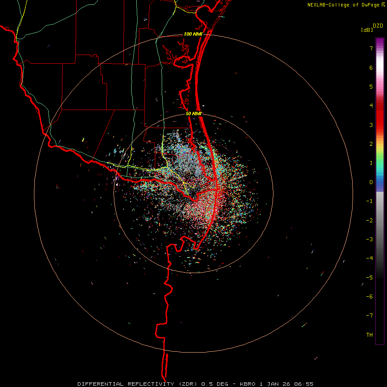Click the -1 value on color scale
387x387 pixels.
click(x=369, y=201)
